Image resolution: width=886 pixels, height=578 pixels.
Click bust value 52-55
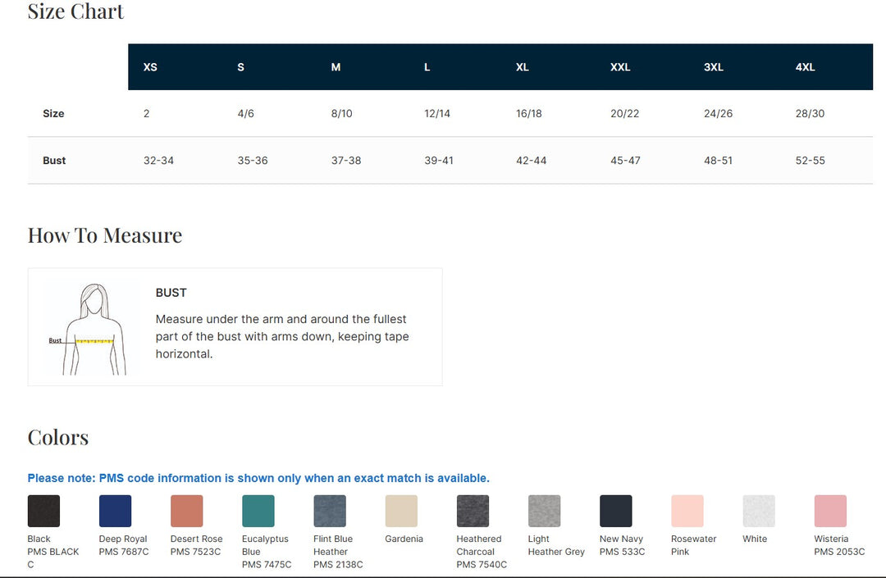(811, 161)
